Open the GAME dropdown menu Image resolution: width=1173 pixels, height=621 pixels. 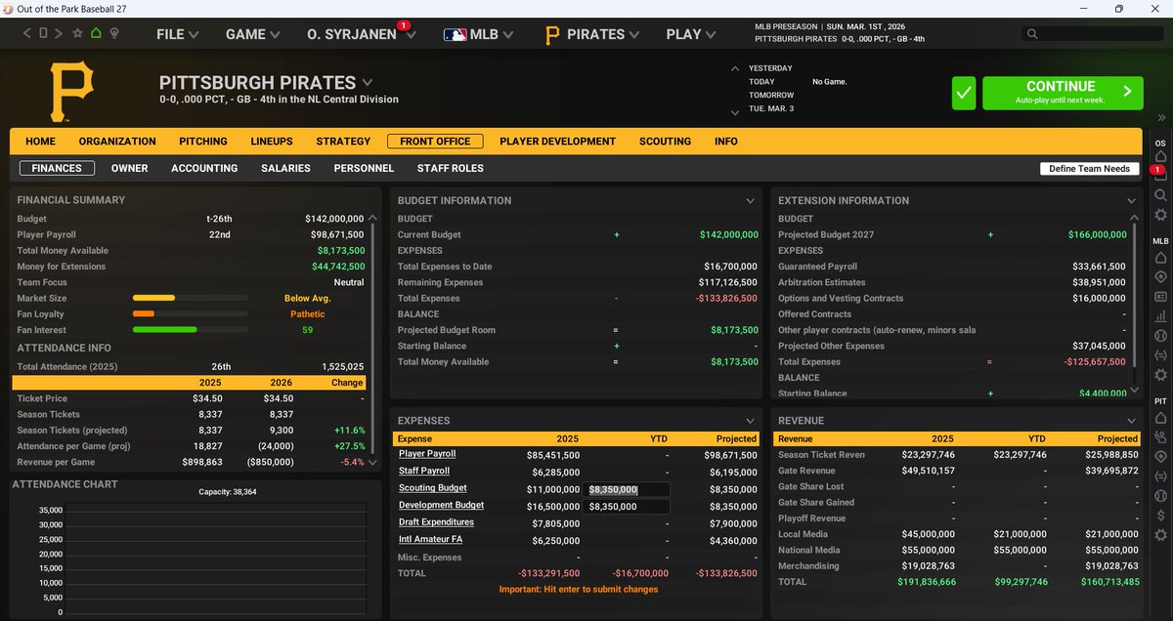pyautogui.click(x=253, y=34)
